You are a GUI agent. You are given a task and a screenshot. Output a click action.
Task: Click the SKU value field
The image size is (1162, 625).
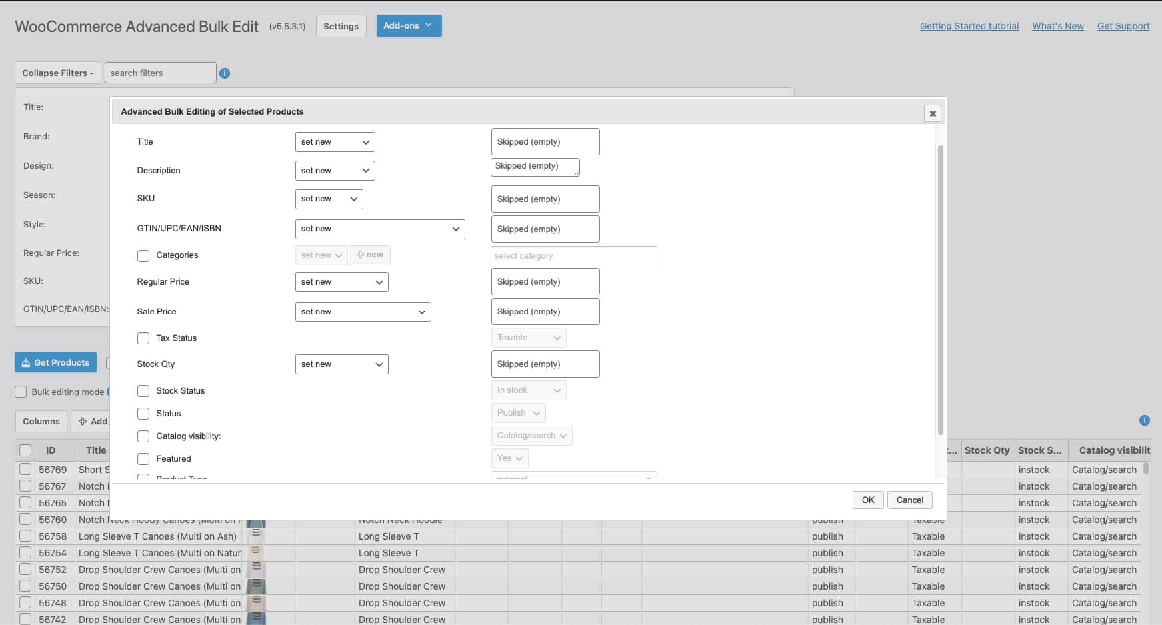[x=545, y=199]
